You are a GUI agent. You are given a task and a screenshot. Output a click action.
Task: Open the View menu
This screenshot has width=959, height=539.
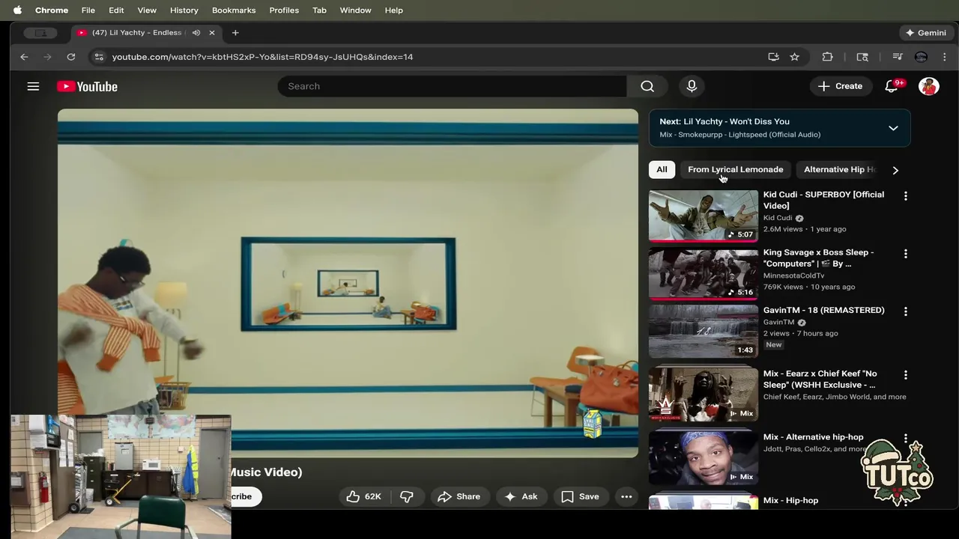point(147,10)
